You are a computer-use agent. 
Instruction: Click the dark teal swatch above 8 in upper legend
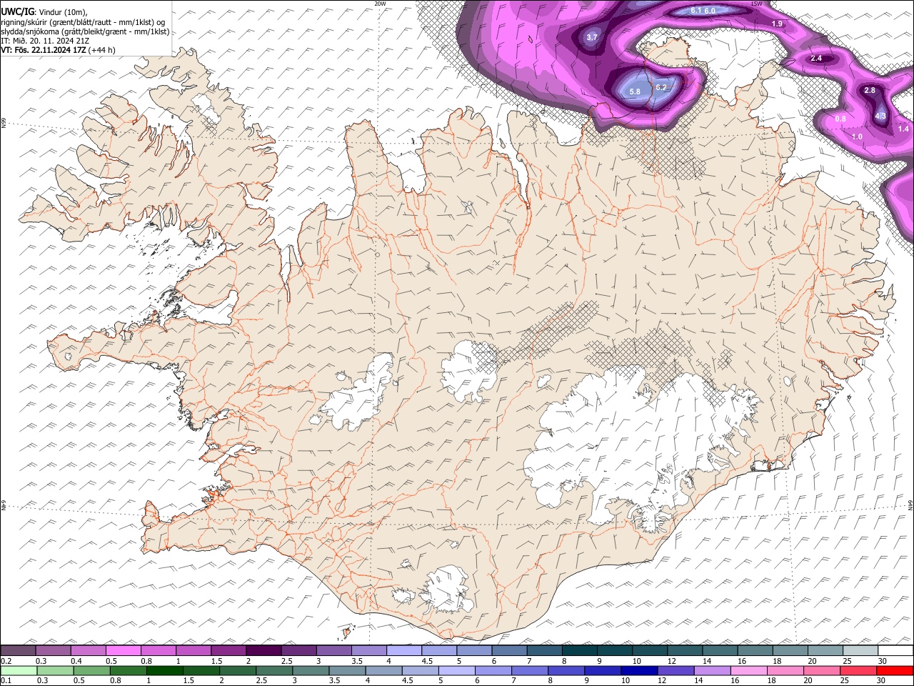click(580, 650)
